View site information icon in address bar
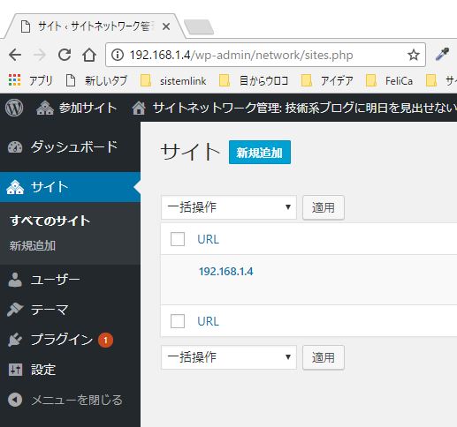457x427 pixels. tap(118, 55)
